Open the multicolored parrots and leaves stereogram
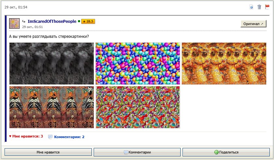Image resolution: width=274 pixels, height=160 pixels. (x=138, y=107)
